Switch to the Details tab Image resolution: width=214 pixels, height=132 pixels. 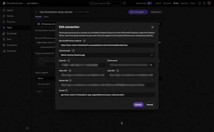38,17
